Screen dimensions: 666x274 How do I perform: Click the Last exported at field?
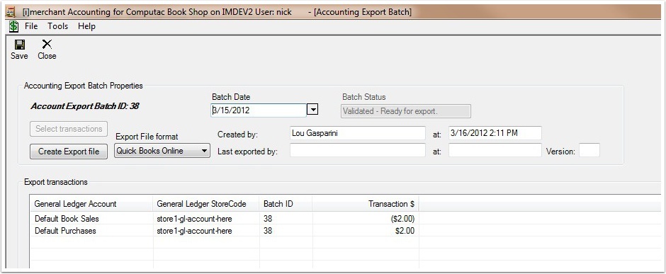click(x=495, y=150)
